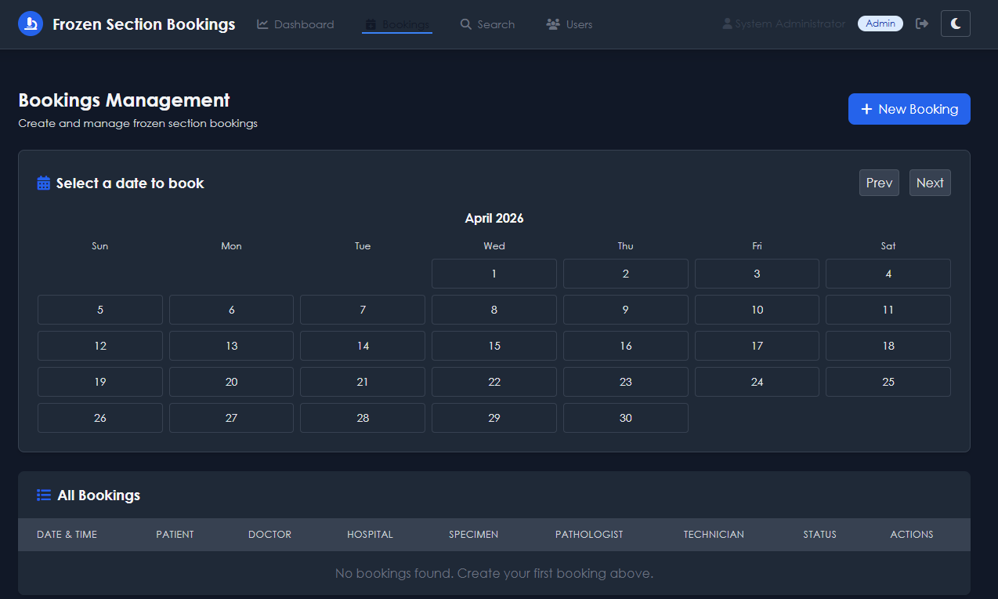Pick April 15 in the calendar
The height and width of the screenshot is (599, 998).
click(x=494, y=346)
